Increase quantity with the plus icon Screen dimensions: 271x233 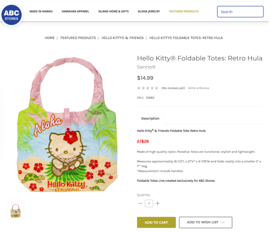[157, 203]
